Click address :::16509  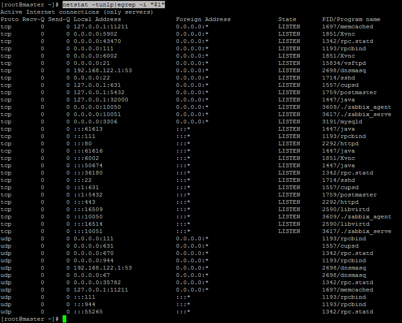88,209
